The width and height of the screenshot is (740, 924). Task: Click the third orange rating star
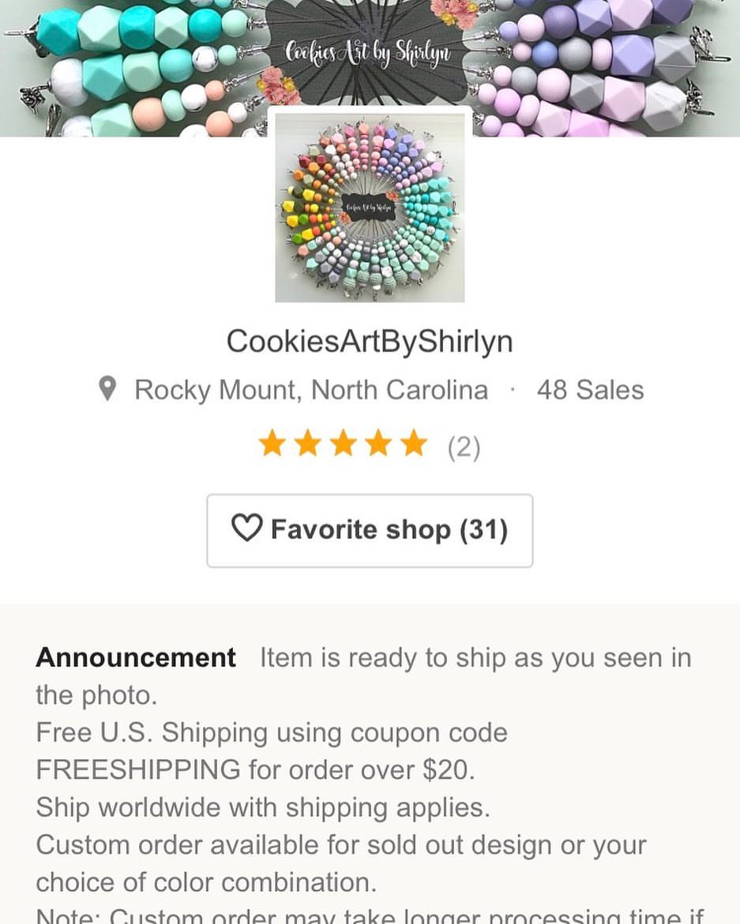[344, 443]
